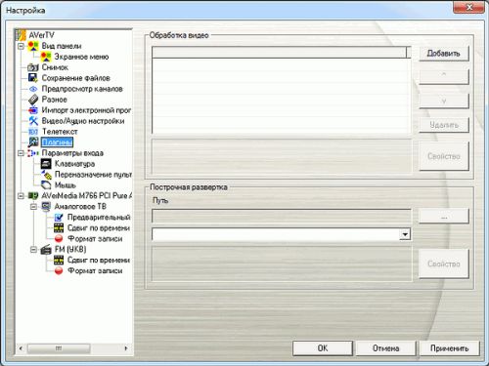This screenshot has width=489, height=366.
Task: Collapse the Аналоговое ТВ branch
Action: coord(33,207)
